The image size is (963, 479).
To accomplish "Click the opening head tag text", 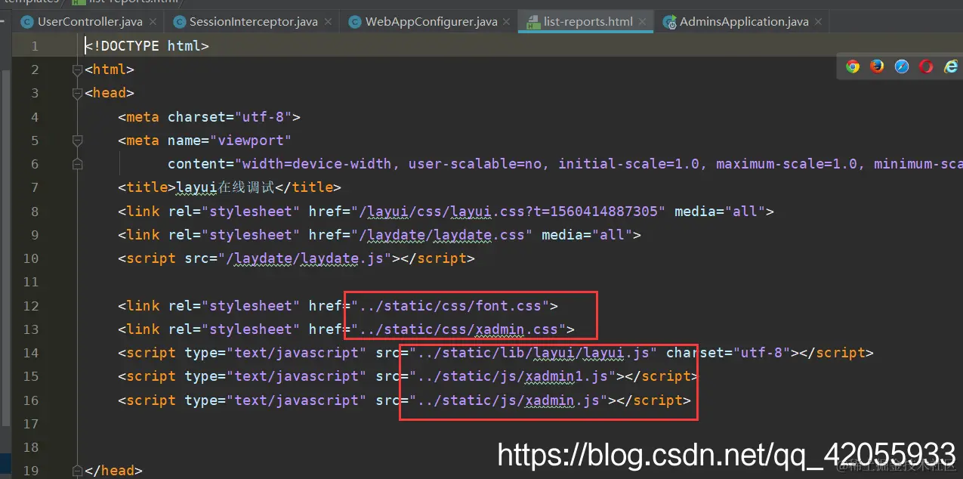I will click(x=110, y=93).
